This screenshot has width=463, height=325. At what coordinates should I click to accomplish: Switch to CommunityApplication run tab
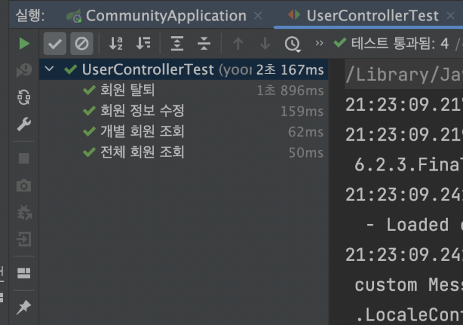(x=156, y=16)
